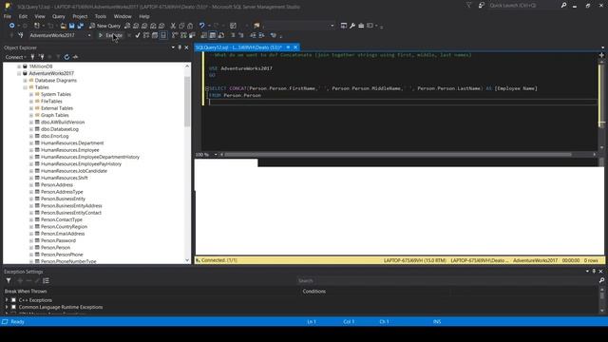Select HumanResources.Department table in tree
This screenshot has width=608, height=342.
(x=72, y=143)
